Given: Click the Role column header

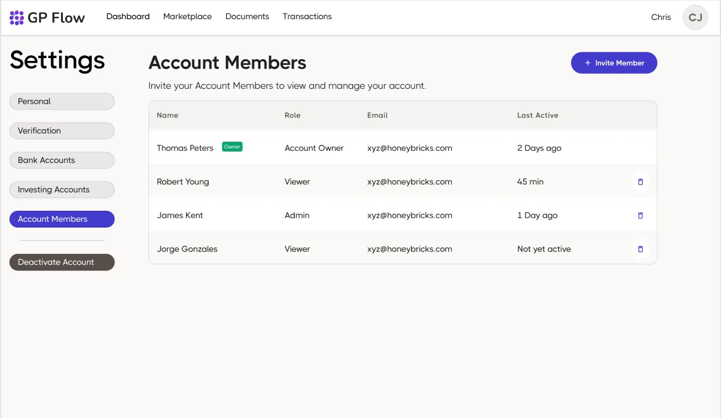Looking at the screenshot, I should click(x=292, y=115).
